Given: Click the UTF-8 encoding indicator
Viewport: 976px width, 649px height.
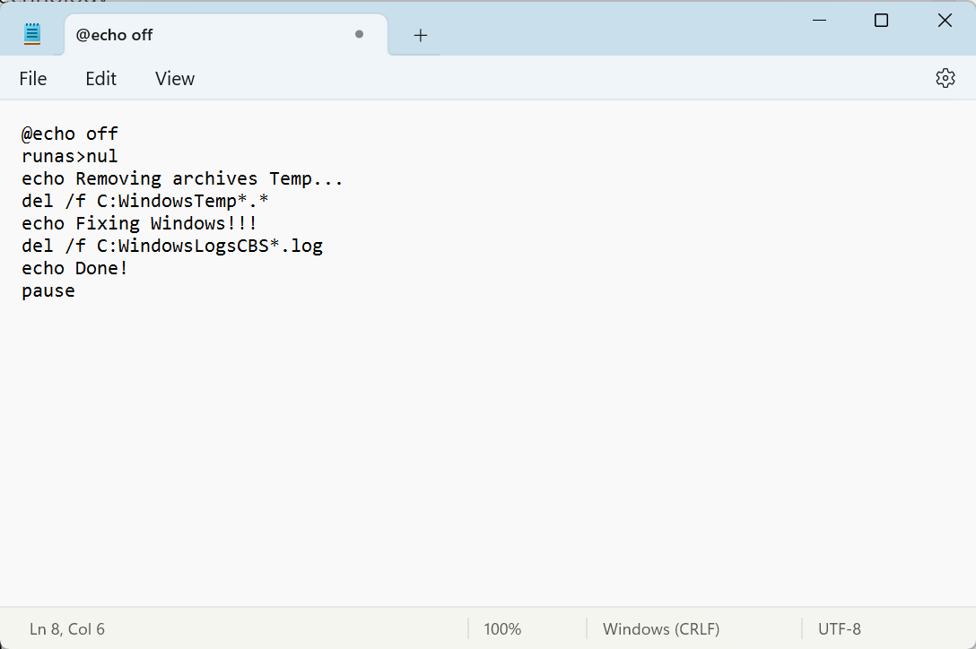Looking at the screenshot, I should tap(839, 629).
